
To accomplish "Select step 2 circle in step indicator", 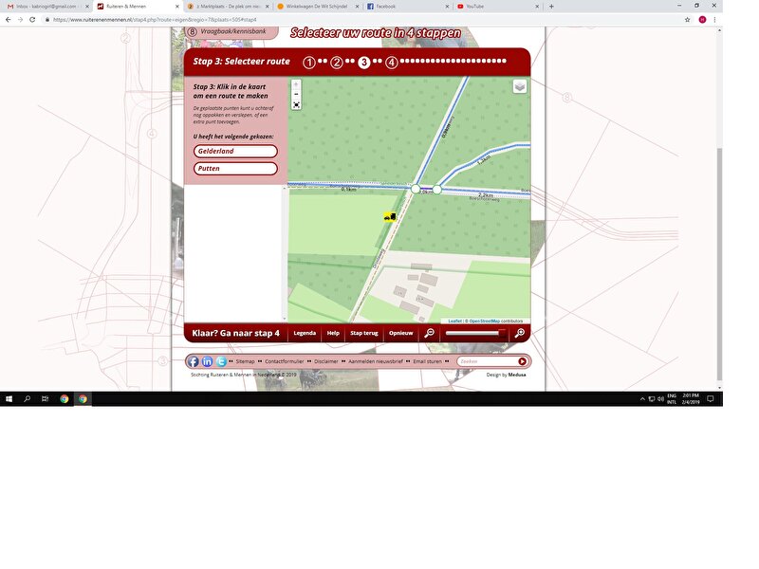I will pyautogui.click(x=337, y=63).
